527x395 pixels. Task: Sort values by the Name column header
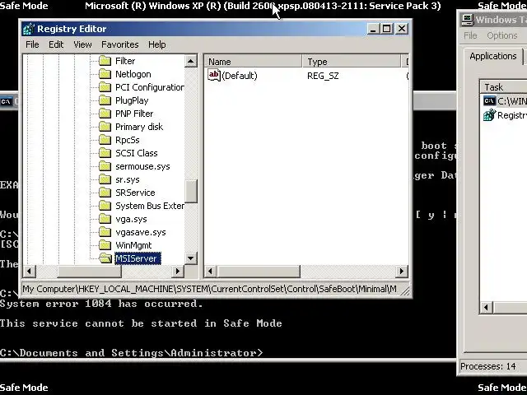253,62
